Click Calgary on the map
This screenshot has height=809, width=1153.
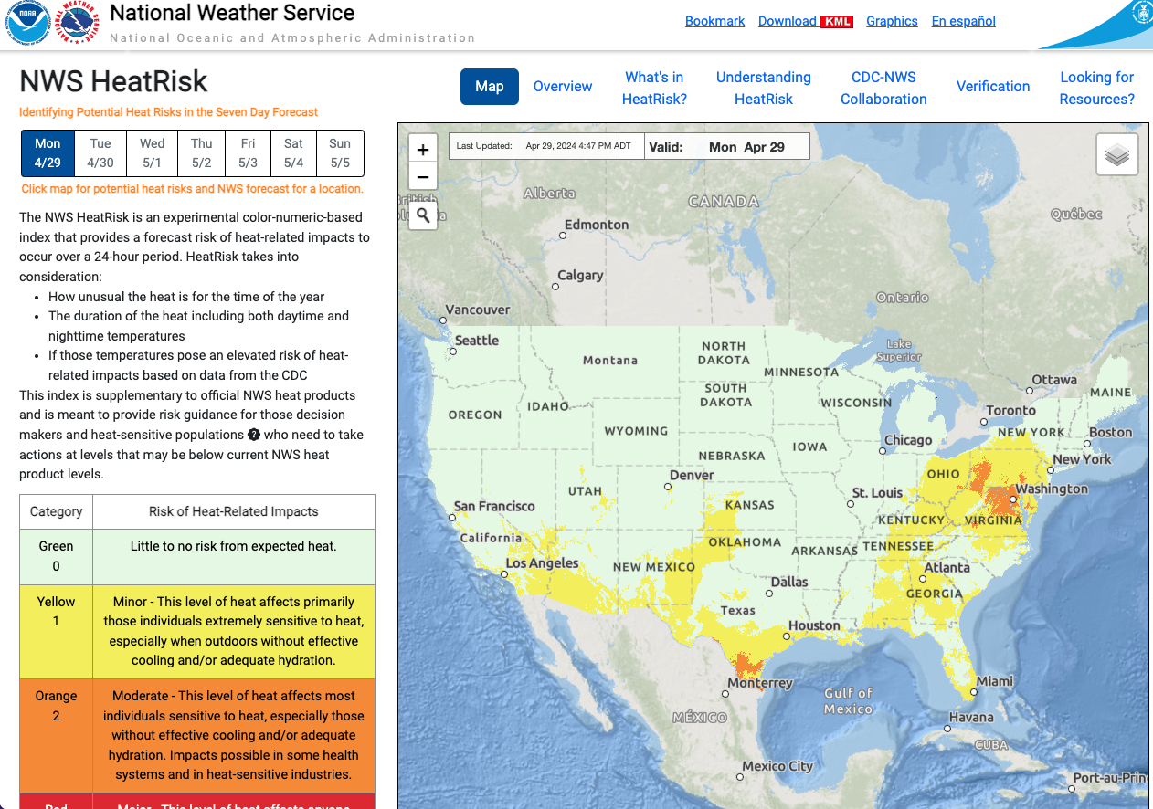tap(580, 276)
